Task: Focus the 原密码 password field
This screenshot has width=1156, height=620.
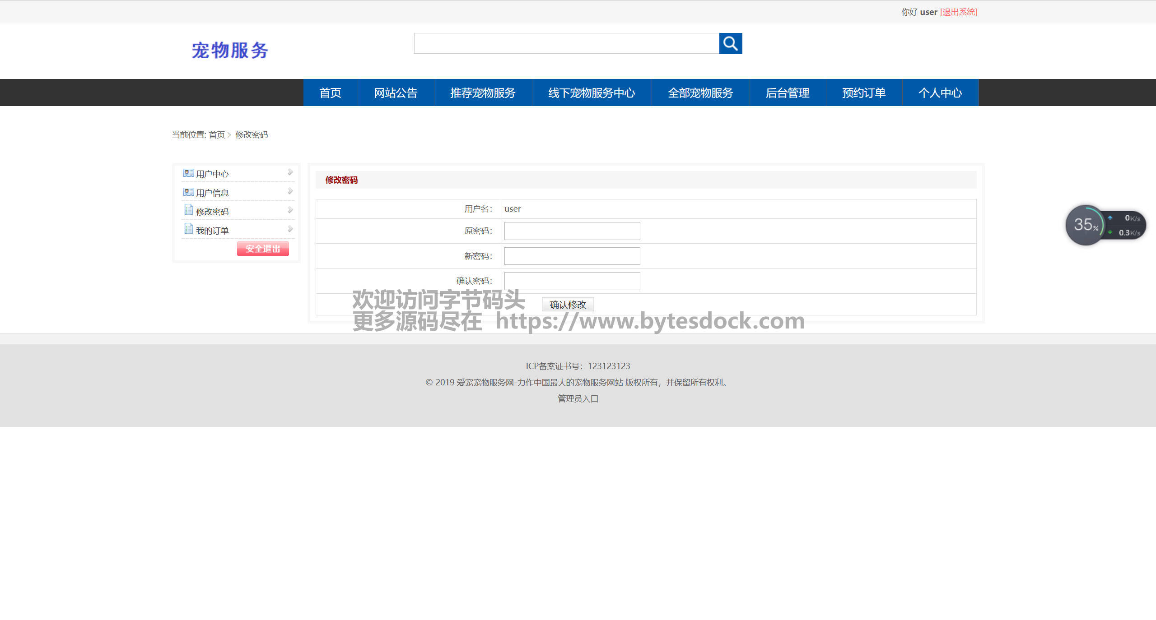Action: (x=572, y=231)
